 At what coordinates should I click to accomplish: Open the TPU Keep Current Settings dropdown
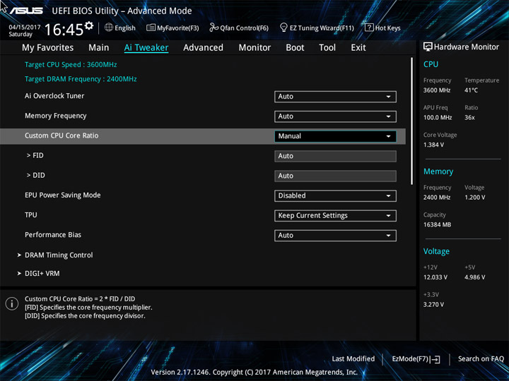335,215
